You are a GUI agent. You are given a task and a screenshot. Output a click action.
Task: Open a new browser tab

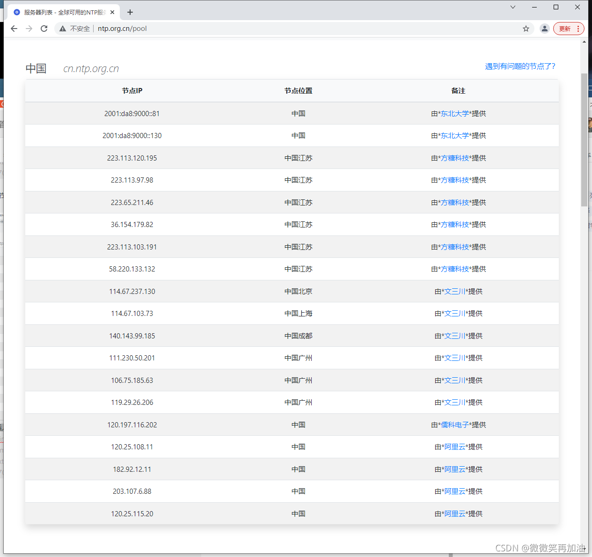tap(130, 12)
